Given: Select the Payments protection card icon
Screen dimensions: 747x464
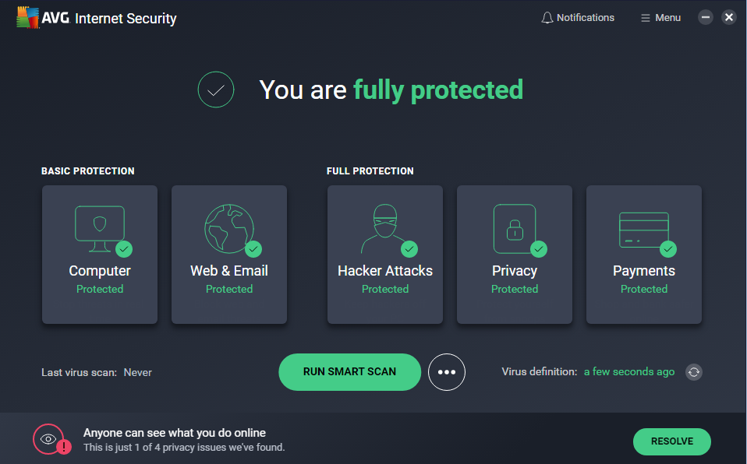Looking at the screenshot, I should [643, 228].
